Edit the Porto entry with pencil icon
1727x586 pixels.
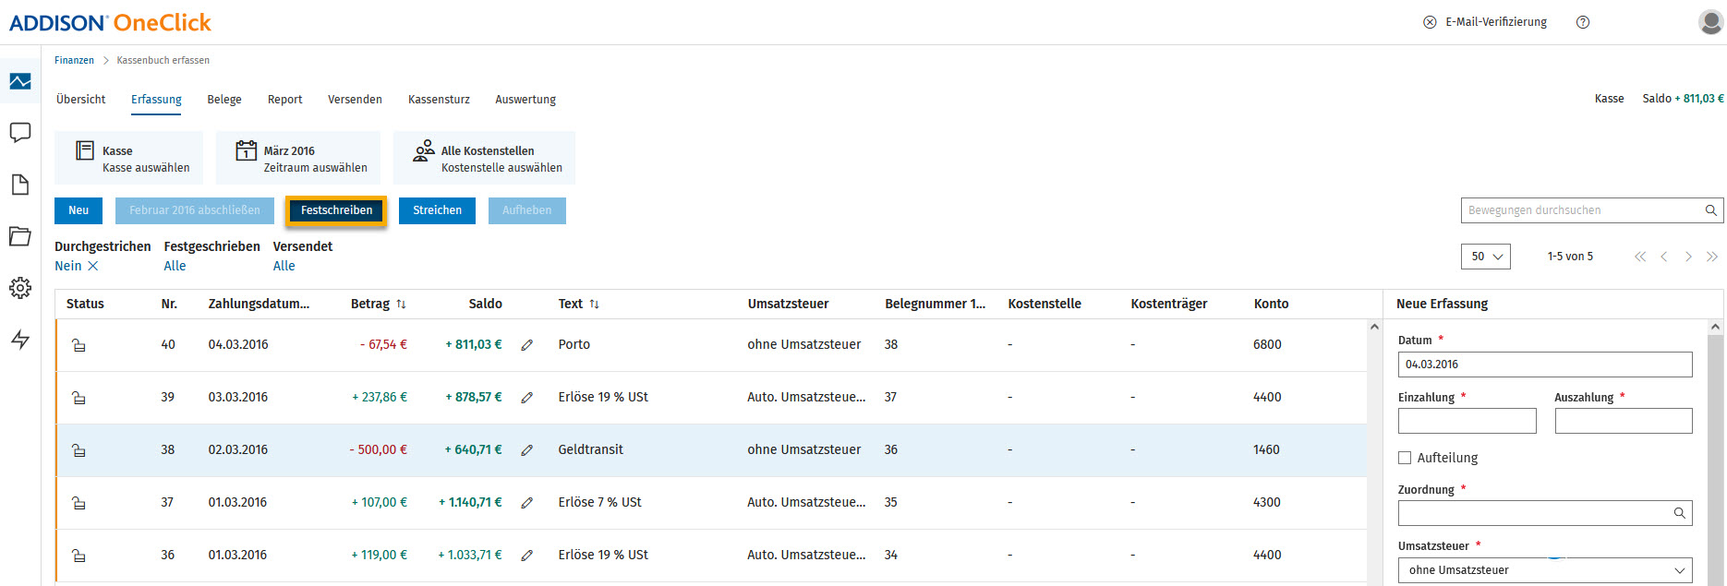pos(527,345)
